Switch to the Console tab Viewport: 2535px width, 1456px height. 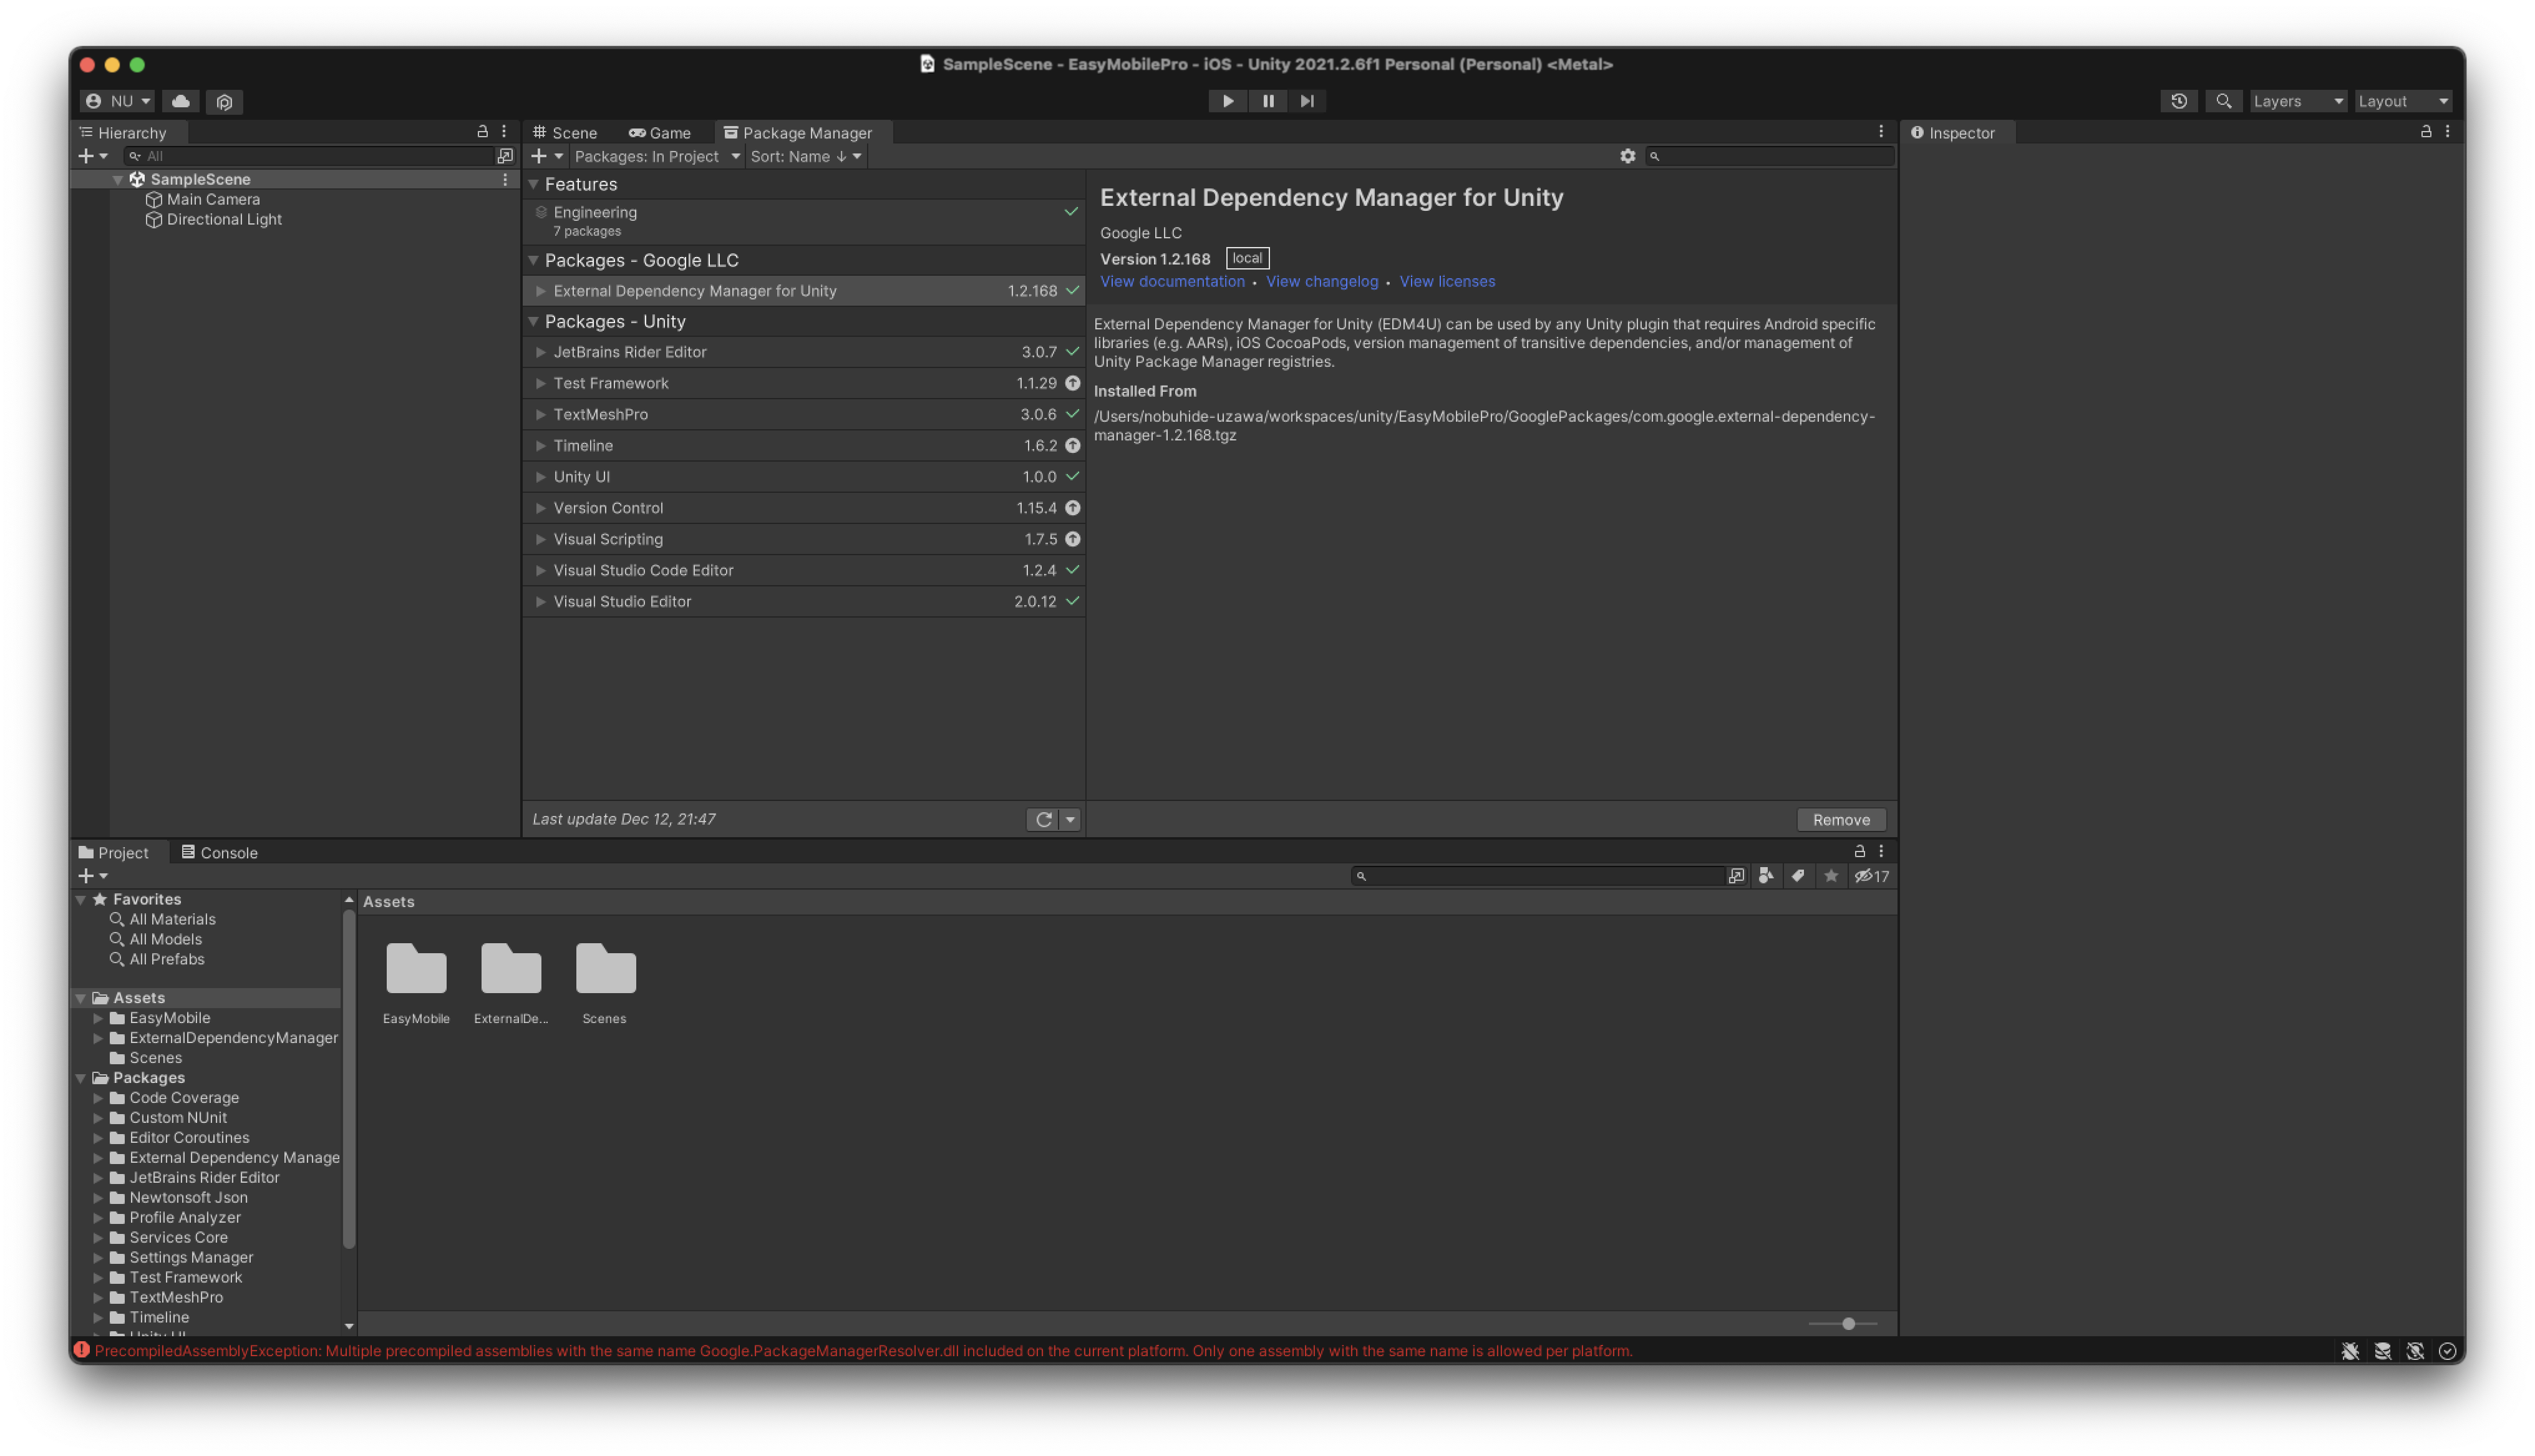click(219, 852)
